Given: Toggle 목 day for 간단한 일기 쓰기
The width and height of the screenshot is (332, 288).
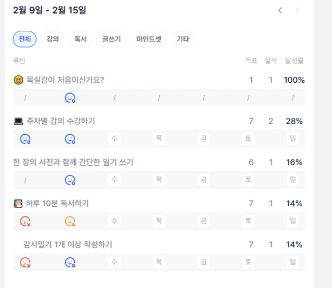Looking at the screenshot, I should point(159,180).
